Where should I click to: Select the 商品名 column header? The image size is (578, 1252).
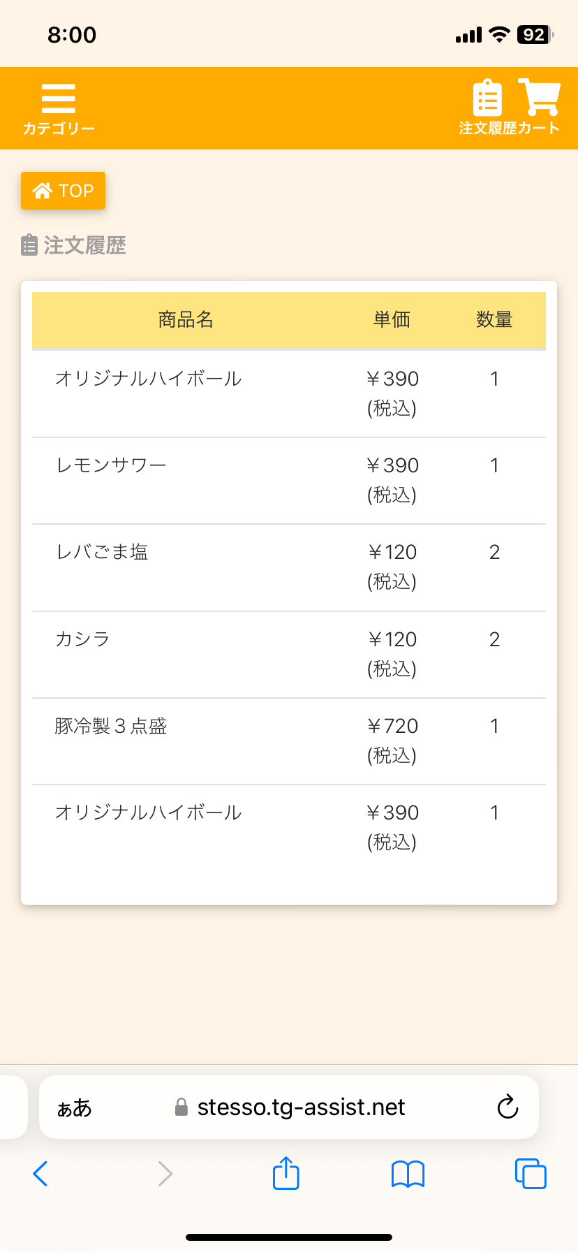click(x=186, y=320)
